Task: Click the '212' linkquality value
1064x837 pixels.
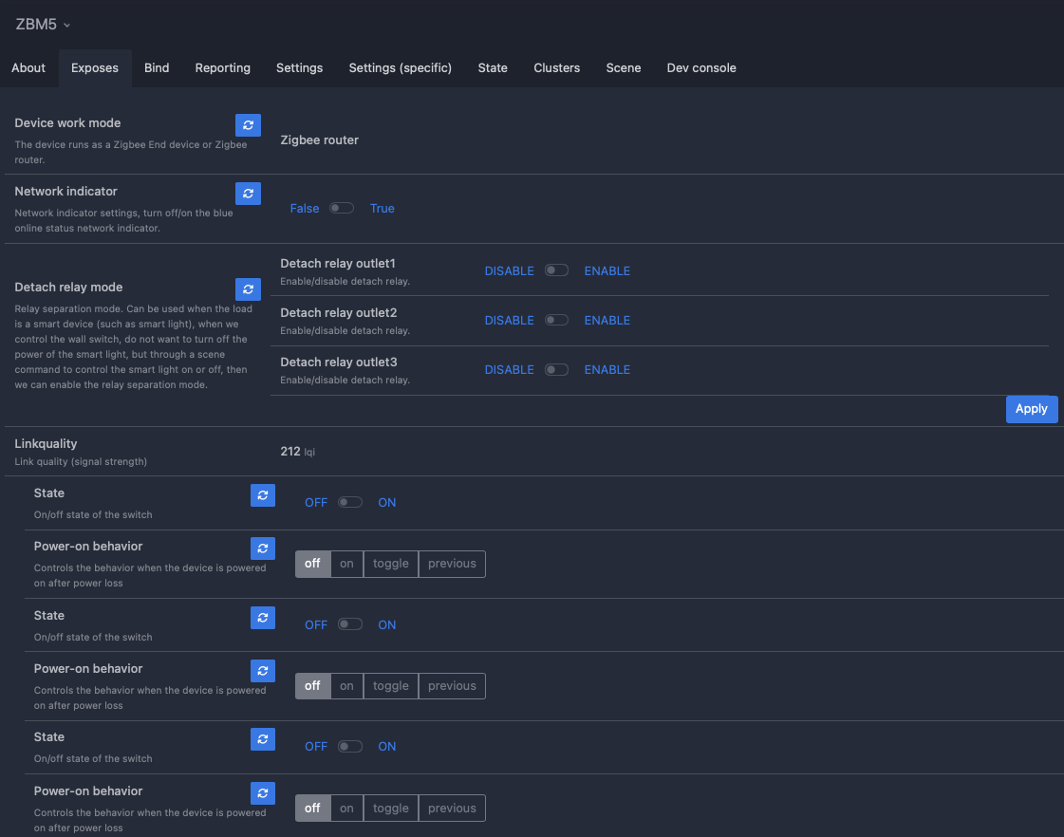Action: [x=290, y=451]
